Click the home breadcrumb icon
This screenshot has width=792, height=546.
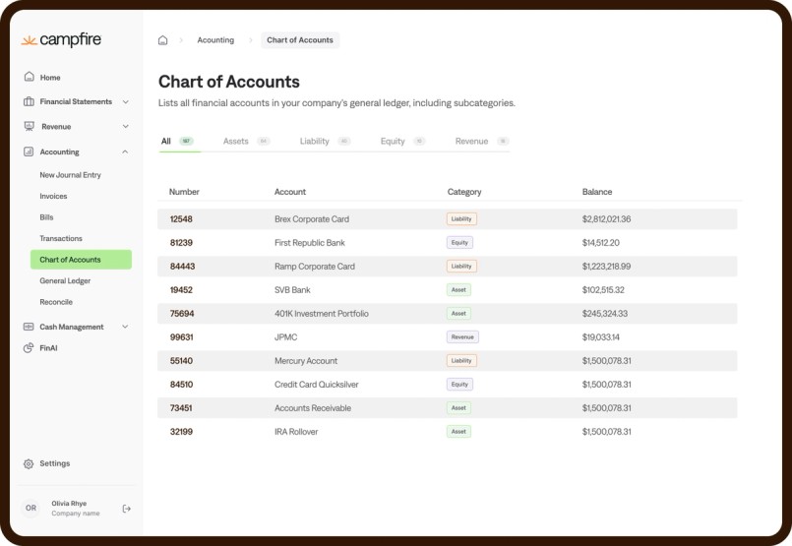pos(162,40)
